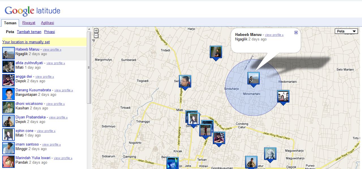This screenshot has height=169, width=362.
Task: Open view profile link for Marindah Yulia Iswari
Action: click(63, 158)
